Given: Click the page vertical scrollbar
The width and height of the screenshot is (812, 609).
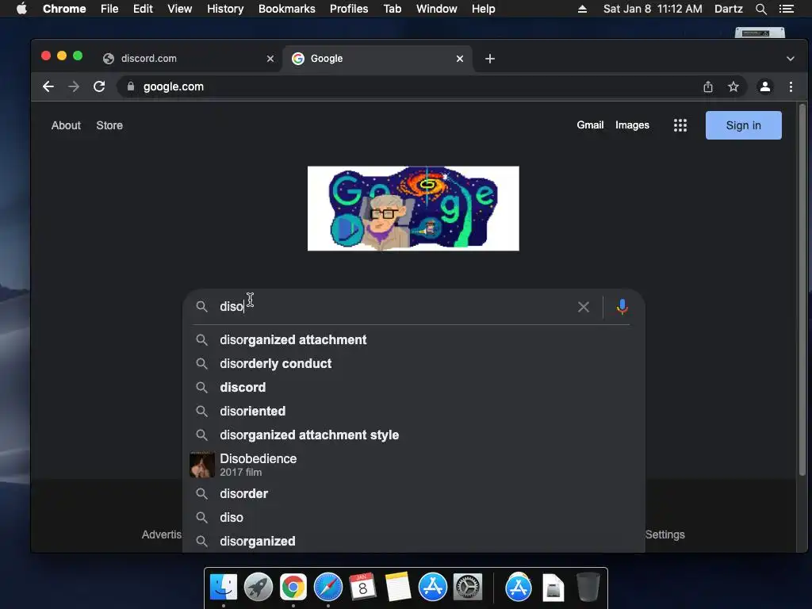Looking at the screenshot, I should click(x=802, y=290).
